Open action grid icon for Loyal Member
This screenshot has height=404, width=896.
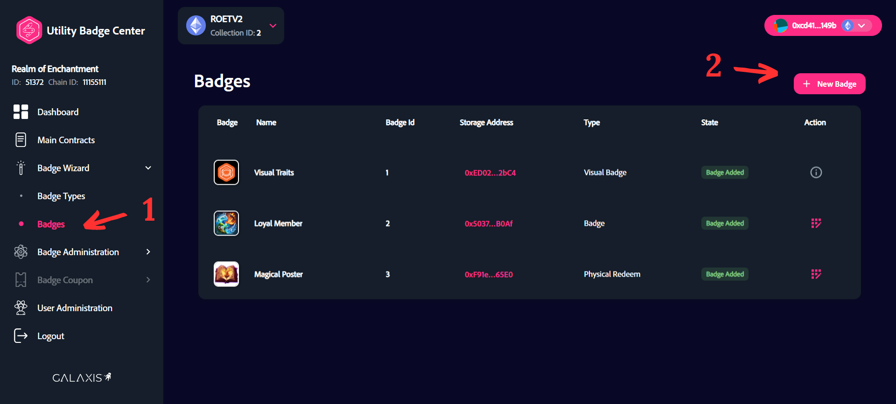816,223
